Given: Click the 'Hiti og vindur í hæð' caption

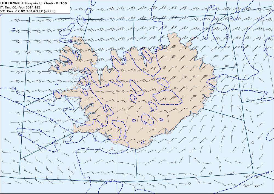Looking at the screenshot, I should (37, 4).
